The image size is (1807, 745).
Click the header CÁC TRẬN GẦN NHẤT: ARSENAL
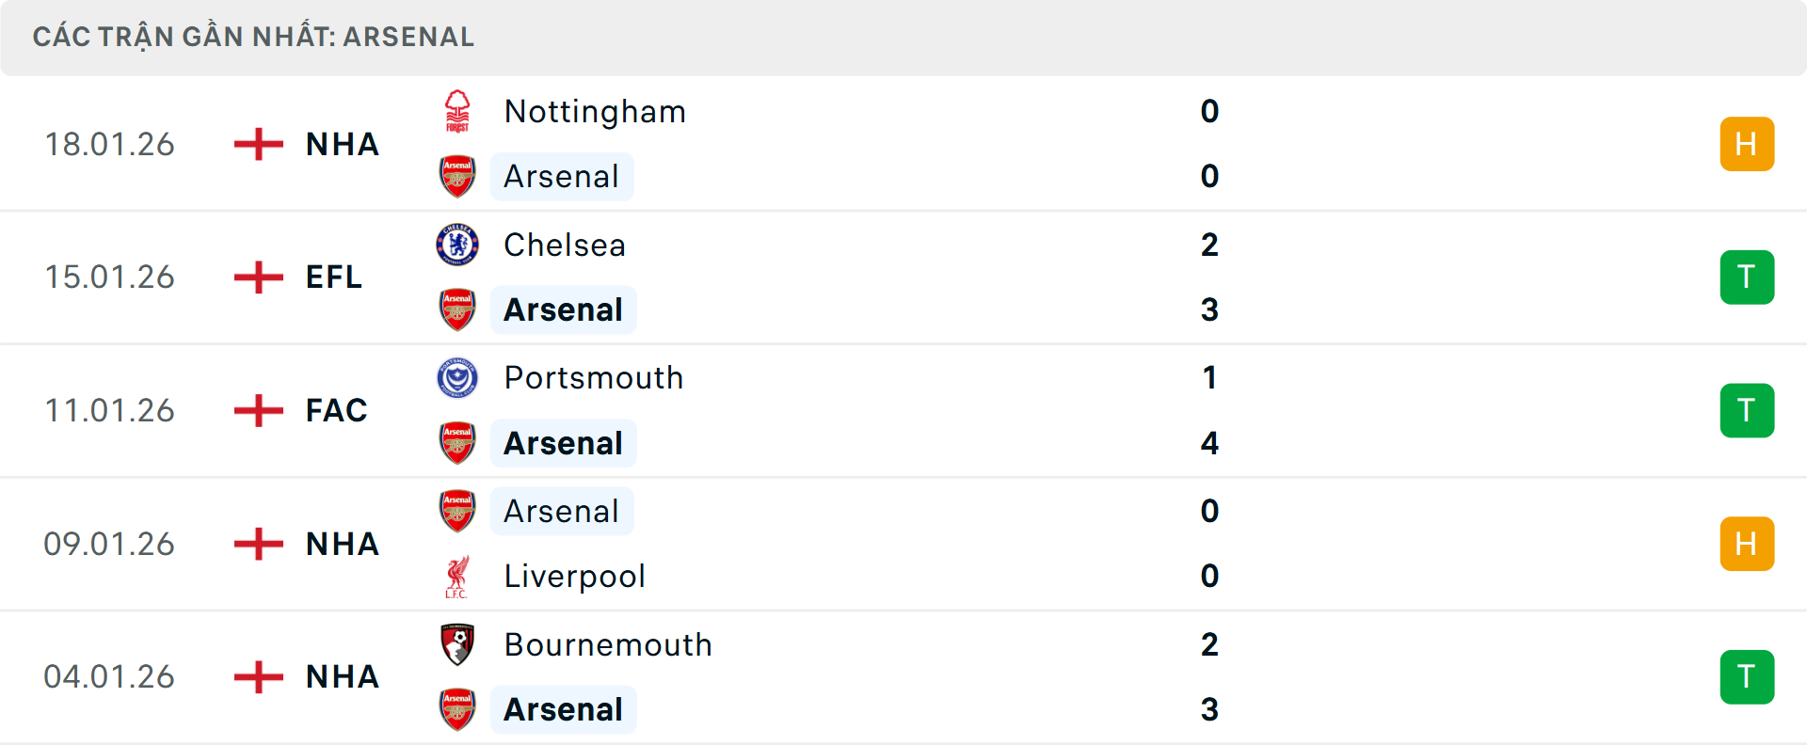point(253,37)
